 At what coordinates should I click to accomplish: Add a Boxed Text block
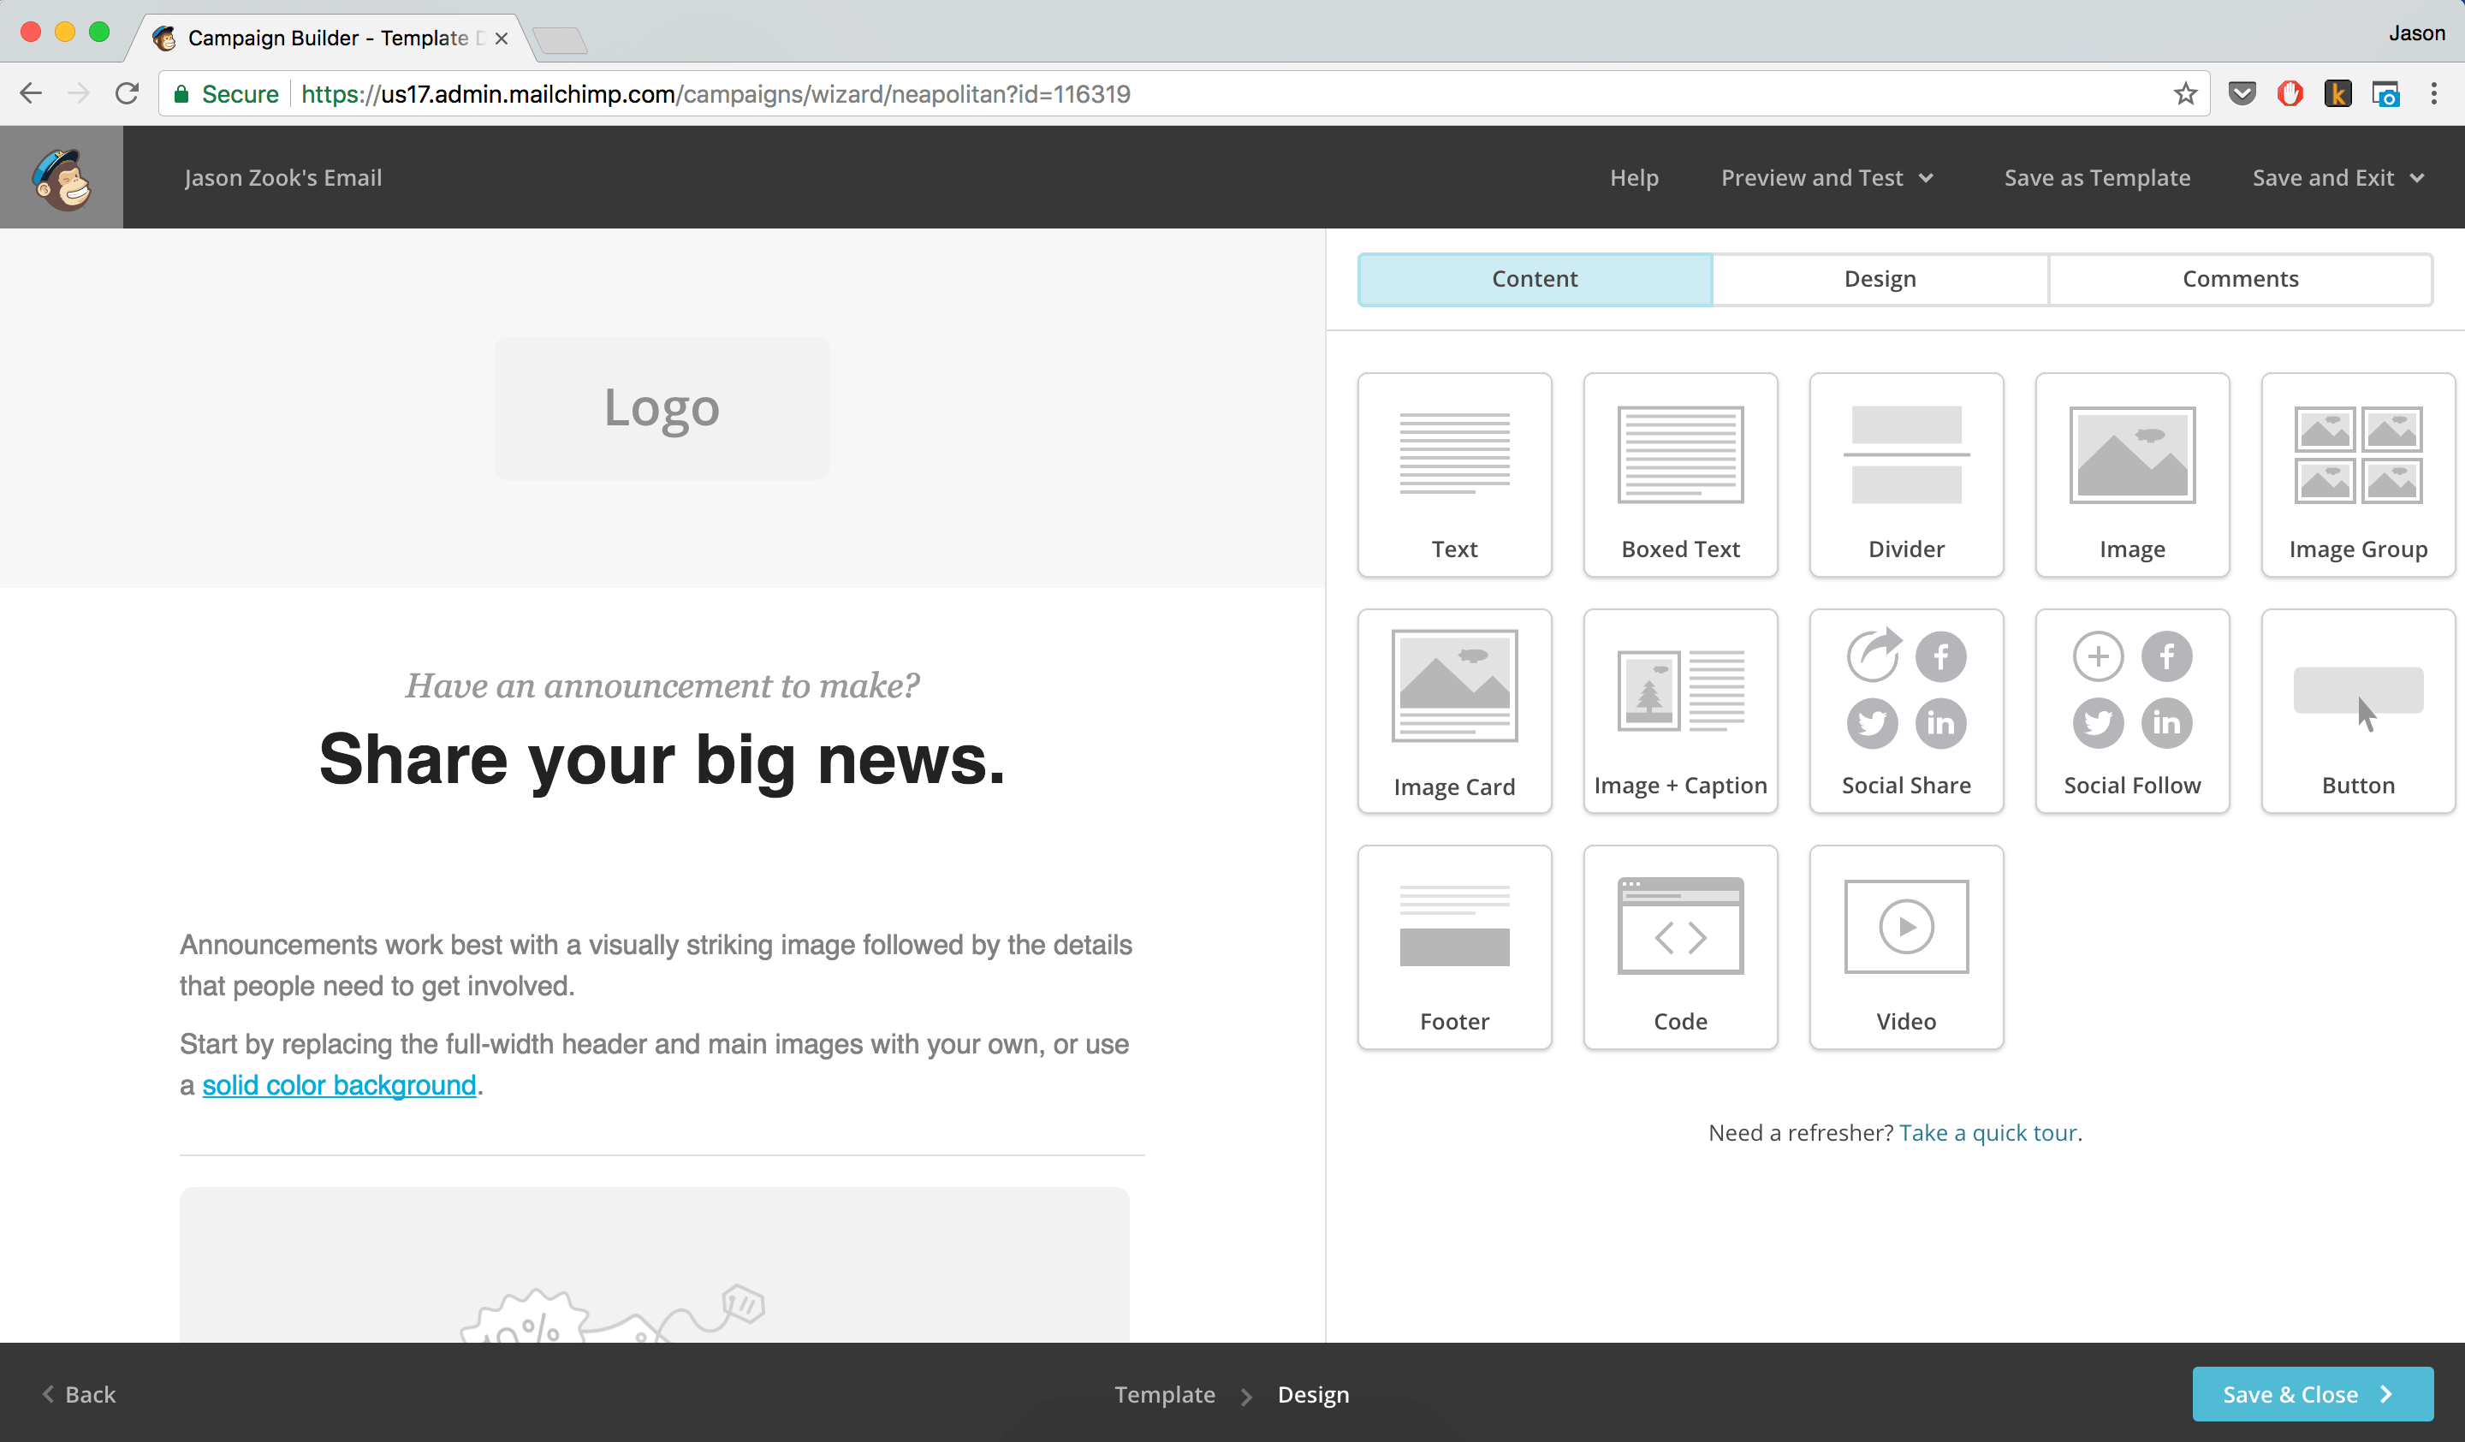[1679, 474]
